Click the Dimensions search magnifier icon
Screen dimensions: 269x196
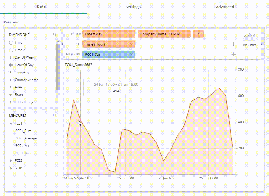(x=55, y=35)
